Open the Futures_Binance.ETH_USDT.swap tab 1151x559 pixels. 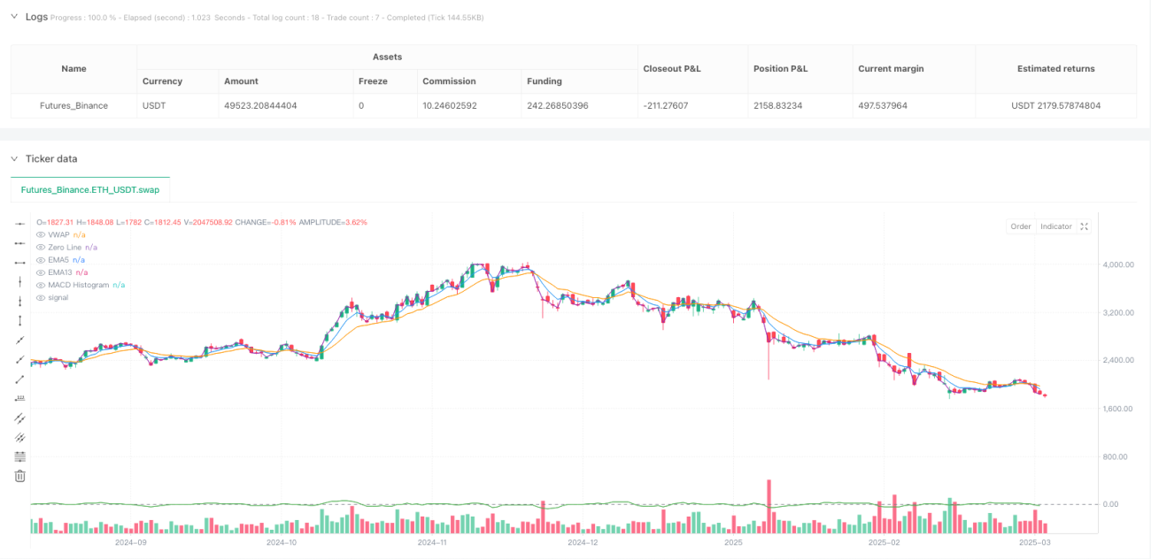click(x=90, y=189)
